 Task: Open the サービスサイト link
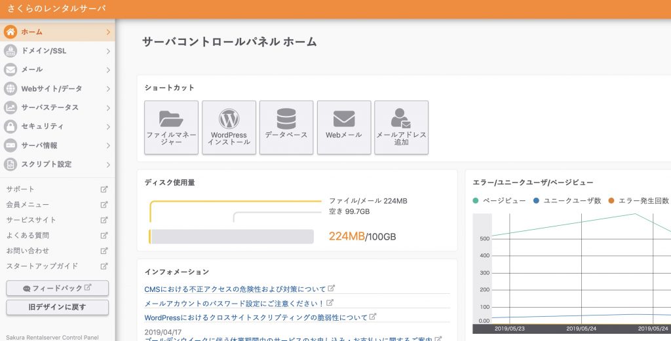click(x=31, y=220)
